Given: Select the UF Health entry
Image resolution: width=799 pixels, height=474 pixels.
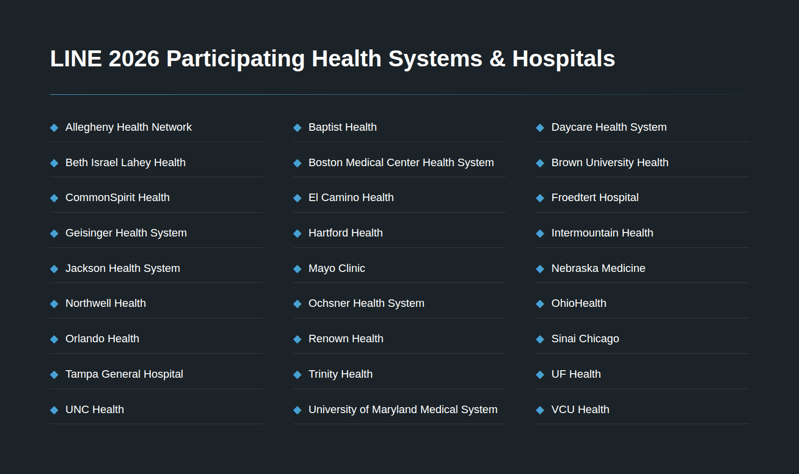Looking at the screenshot, I should click(x=642, y=374).
